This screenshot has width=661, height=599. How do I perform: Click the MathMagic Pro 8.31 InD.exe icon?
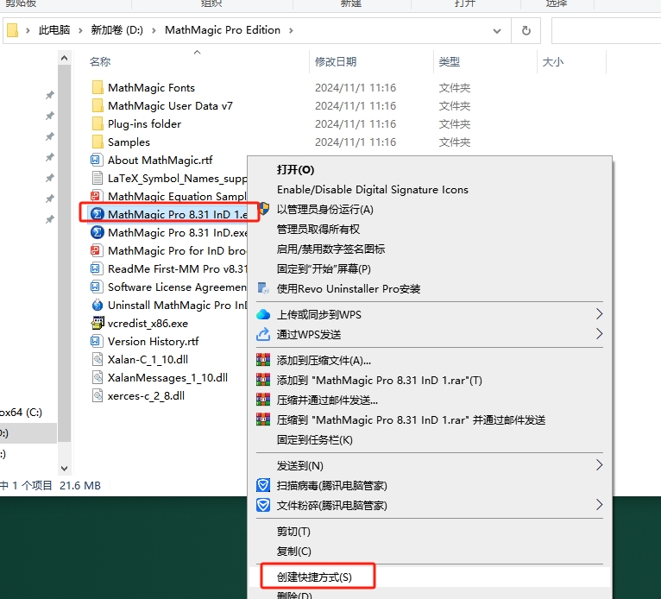tap(98, 232)
